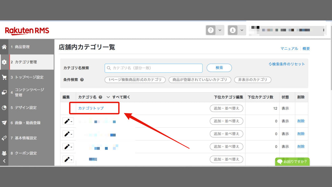332x187 pixels.
Task: Click 追加・並べ替え in third category row
Action: [226, 146]
